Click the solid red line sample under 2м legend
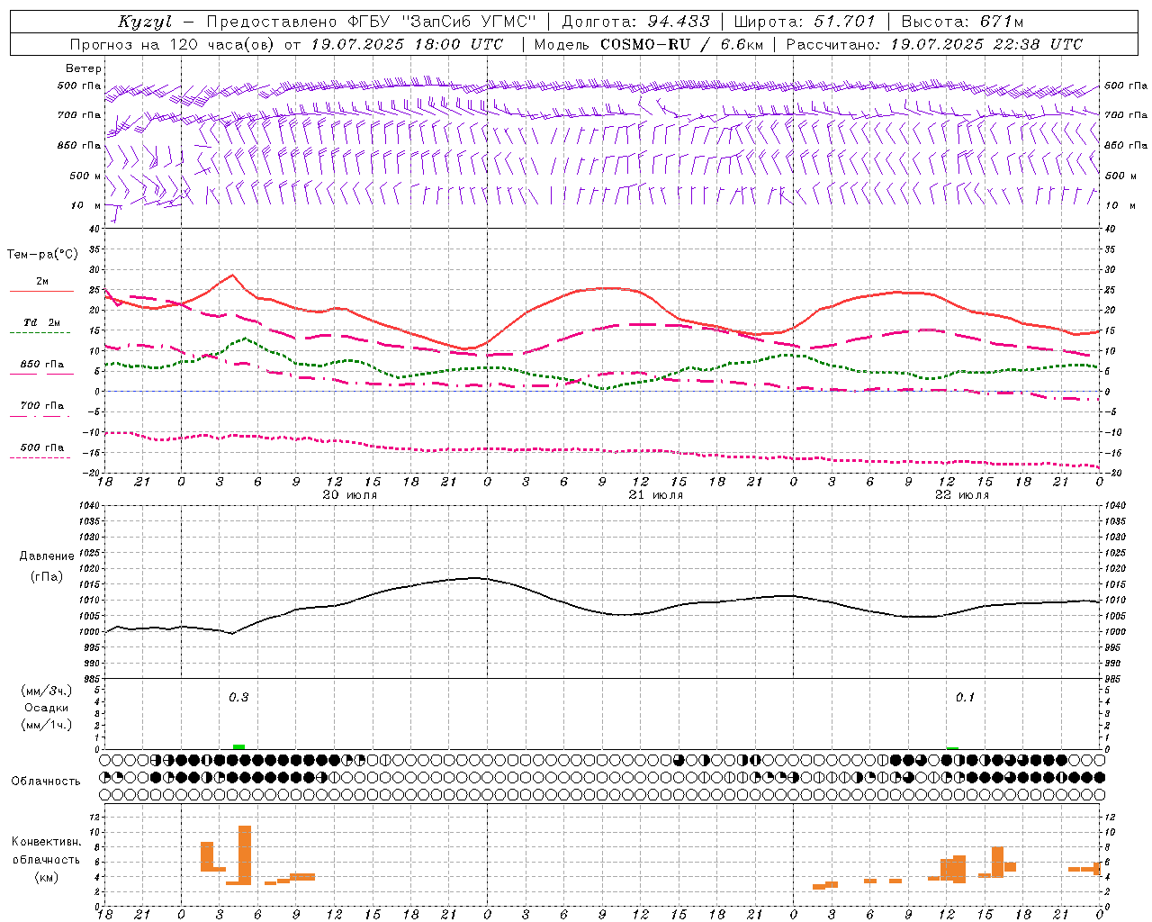 41,292
